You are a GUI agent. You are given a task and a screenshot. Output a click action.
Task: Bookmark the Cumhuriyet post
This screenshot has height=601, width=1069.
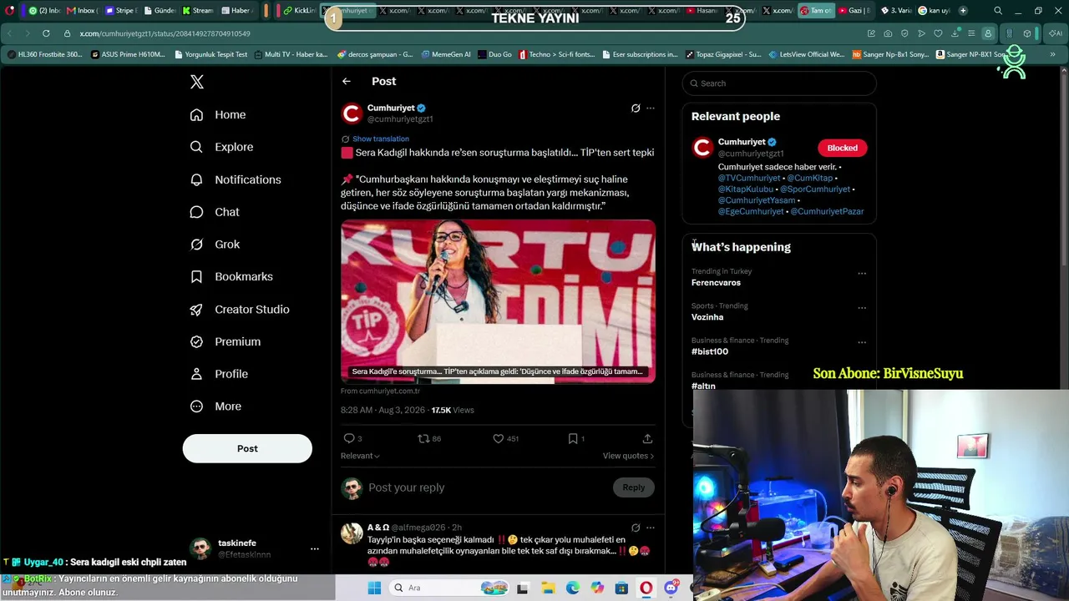573,438
